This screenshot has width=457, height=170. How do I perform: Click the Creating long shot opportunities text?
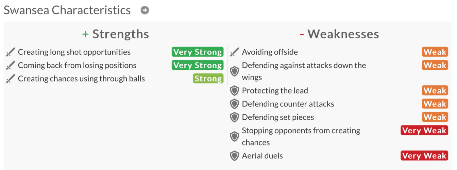click(74, 52)
